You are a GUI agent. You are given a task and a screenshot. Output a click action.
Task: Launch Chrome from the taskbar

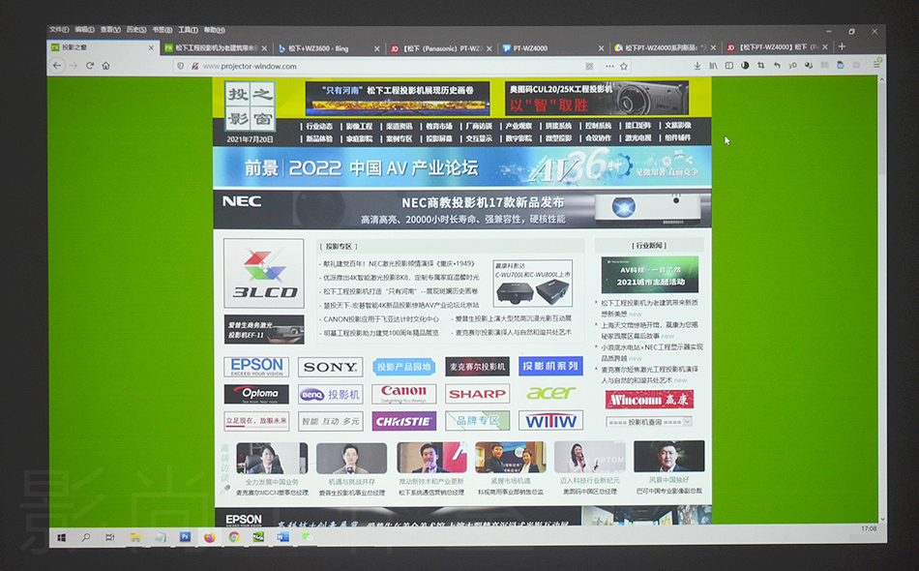tap(234, 537)
